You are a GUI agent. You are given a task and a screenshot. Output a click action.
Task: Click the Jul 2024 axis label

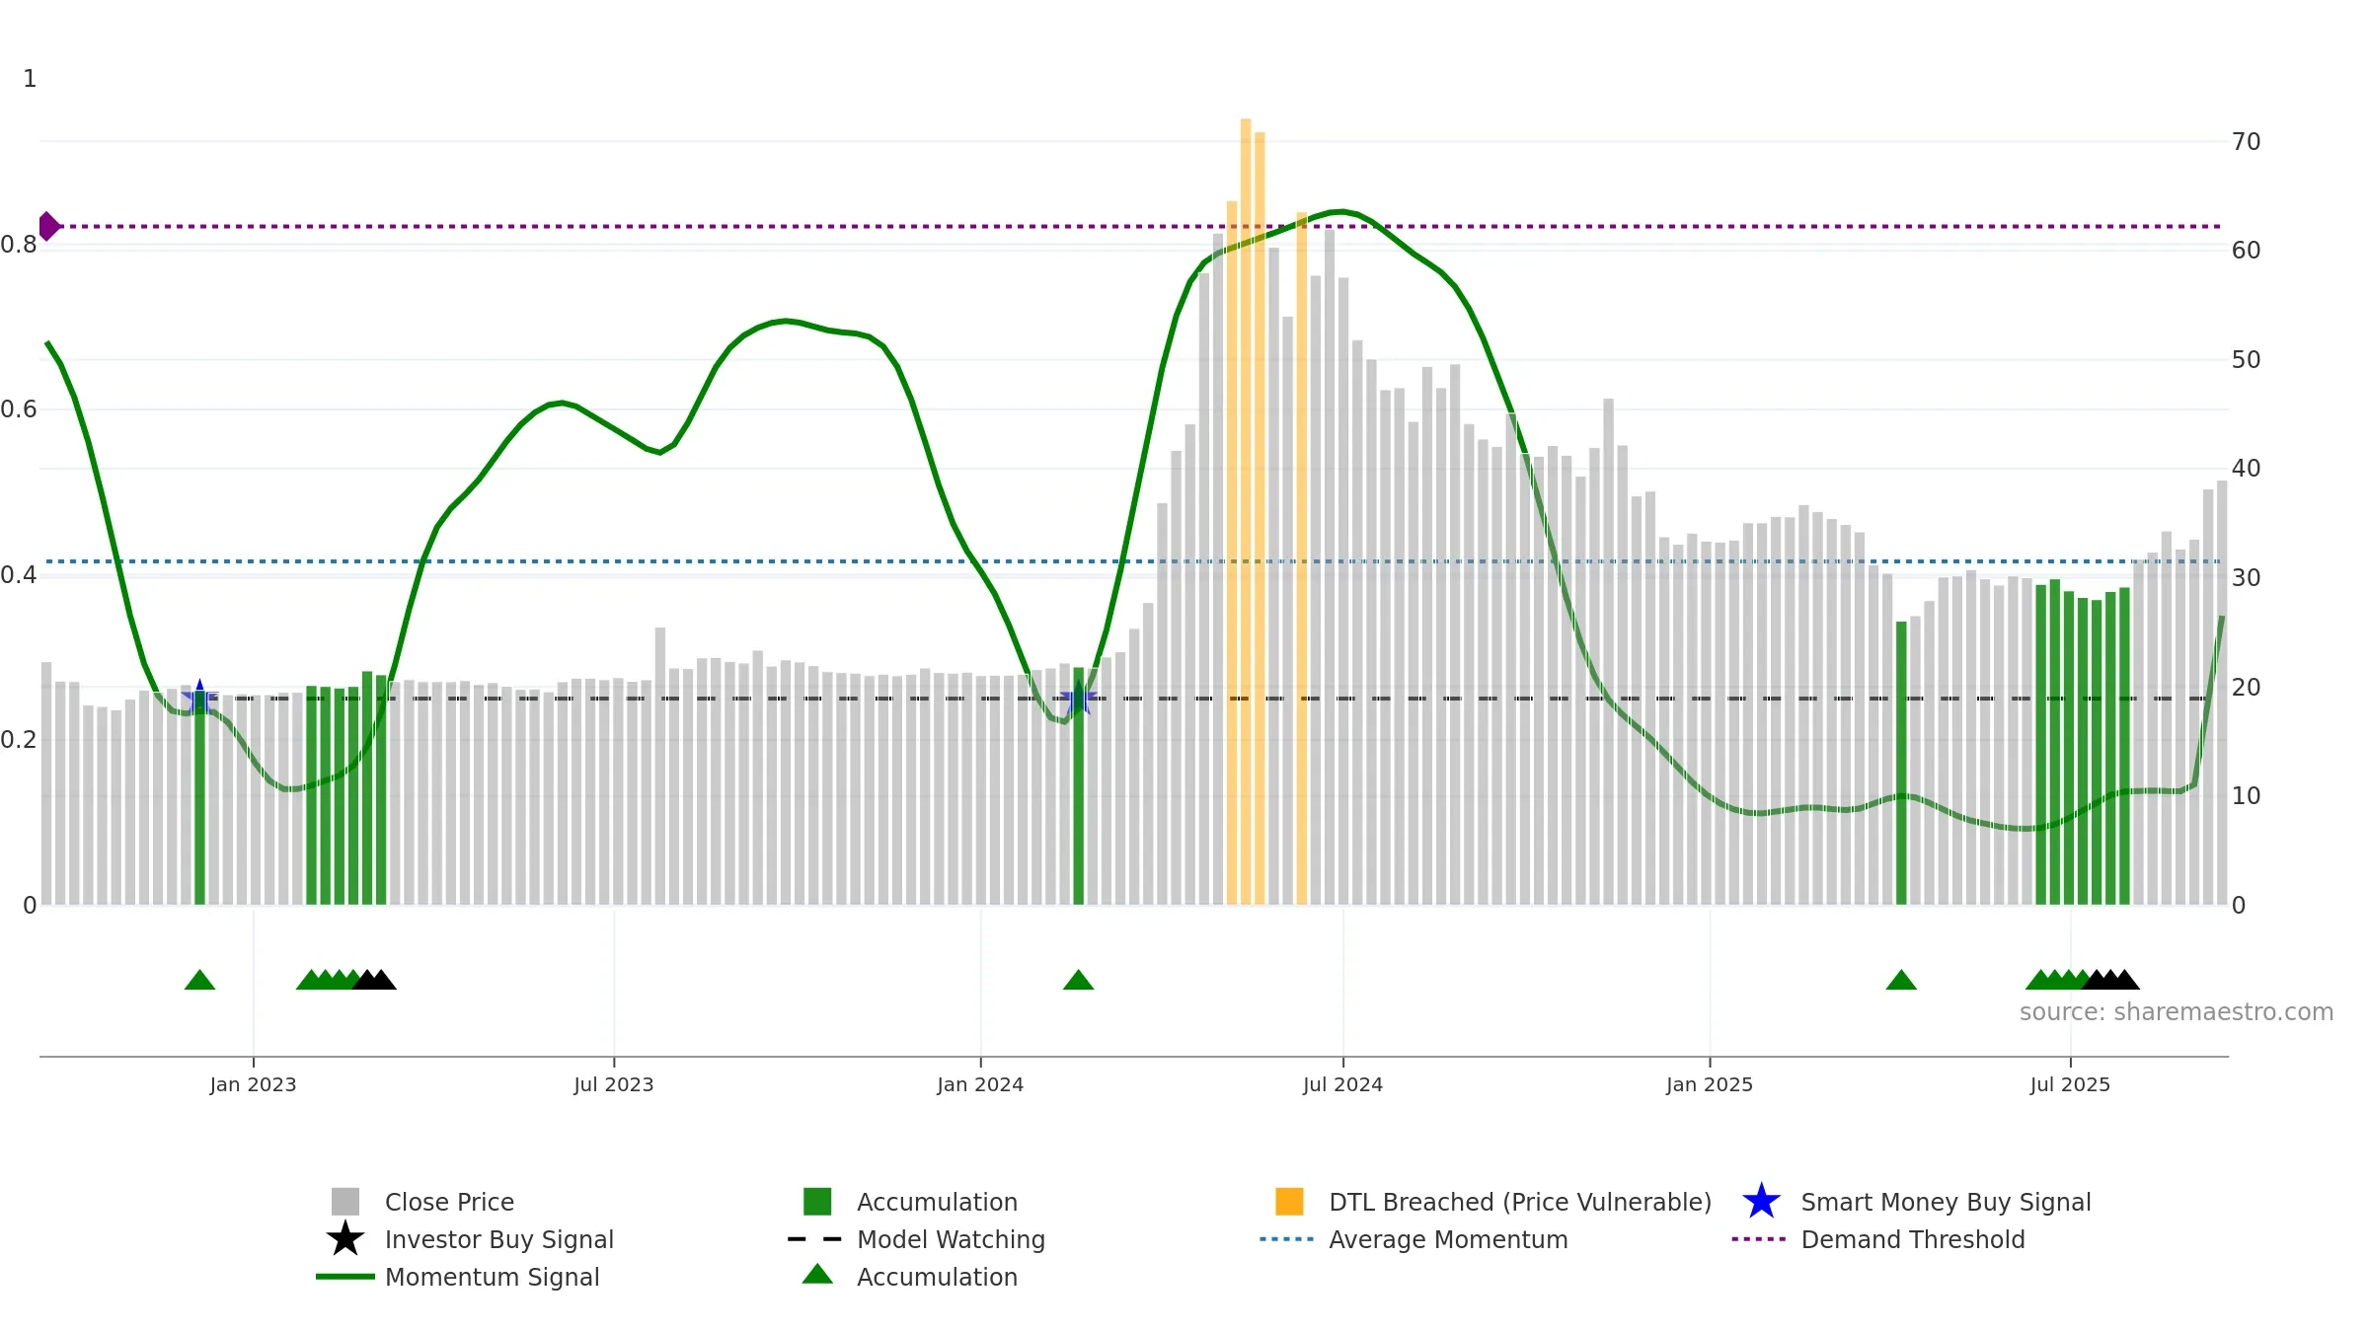tap(1342, 1085)
